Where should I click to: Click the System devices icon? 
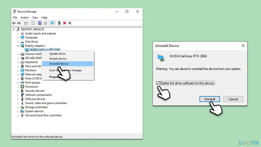point(22,111)
